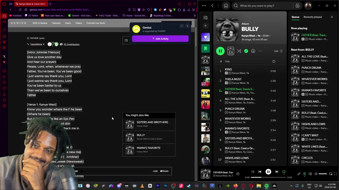Image resolution: width=339 pixels, height=190 pixels.
Task: Open Promote Your Music on Genius
Action: 96,23
